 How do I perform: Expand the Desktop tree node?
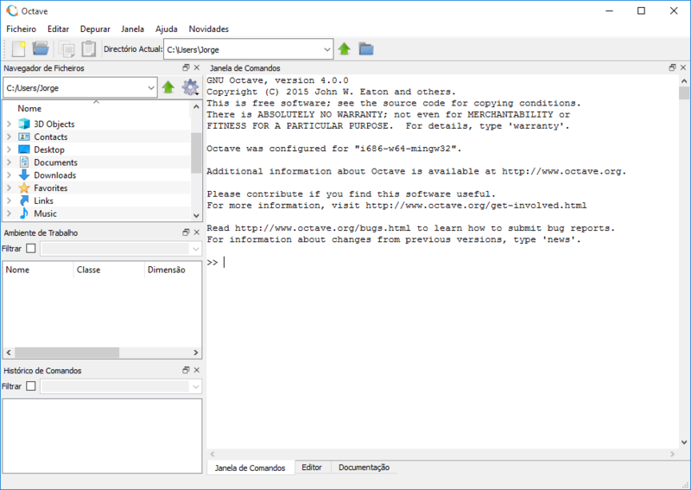9,150
